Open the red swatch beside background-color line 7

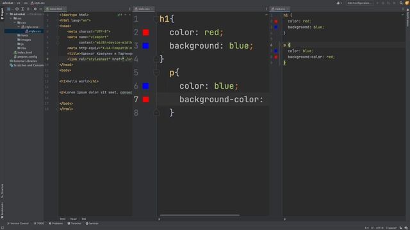point(145,100)
